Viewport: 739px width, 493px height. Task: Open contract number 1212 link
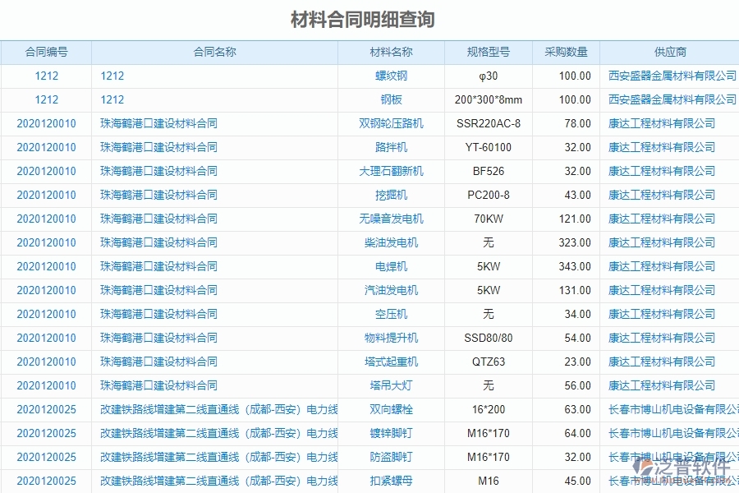[x=47, y=76]
